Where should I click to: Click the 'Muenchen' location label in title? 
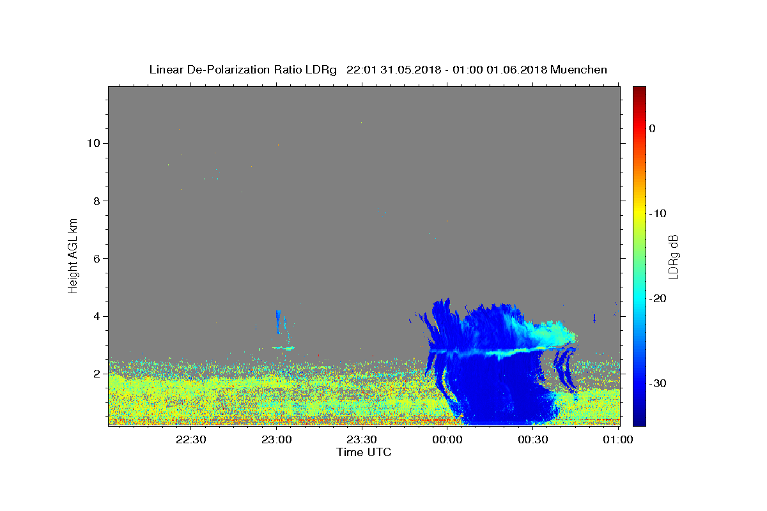(579, 70)
